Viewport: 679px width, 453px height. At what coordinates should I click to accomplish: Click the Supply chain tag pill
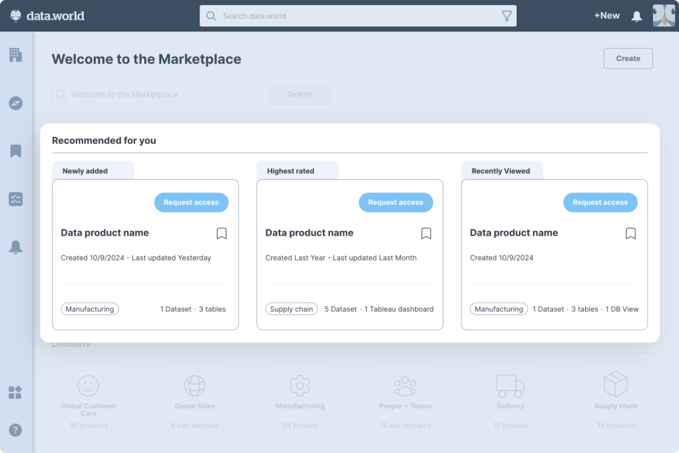[x=291, y=309]
